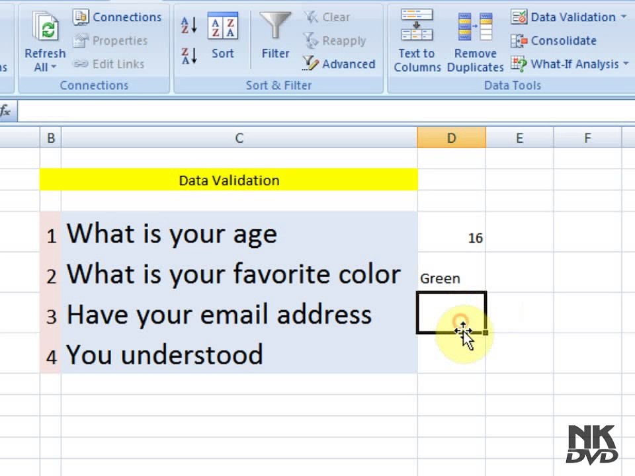Screen dimensions: 635x476
Task: Open the Advanced filter icon
Action: coord(311,63)
